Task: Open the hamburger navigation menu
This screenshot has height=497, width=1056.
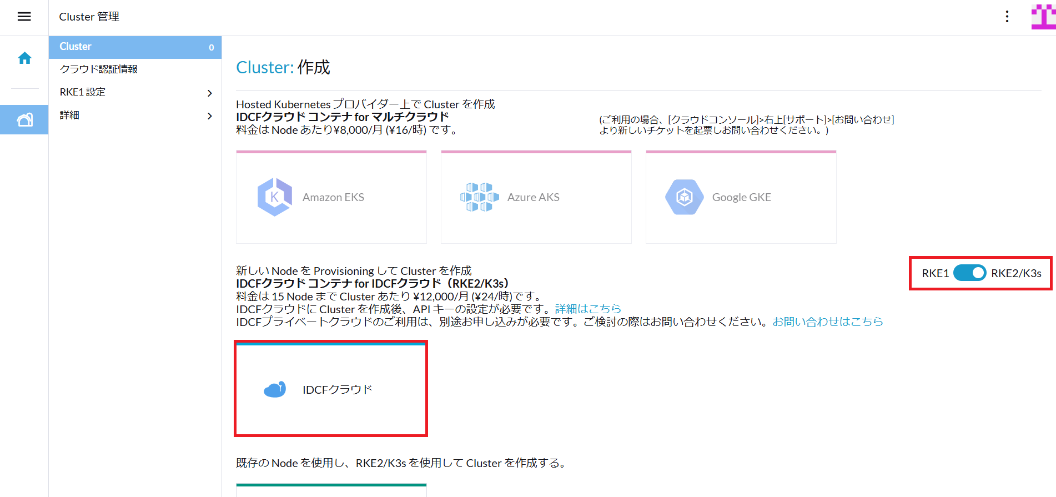Action: point(24,17)
